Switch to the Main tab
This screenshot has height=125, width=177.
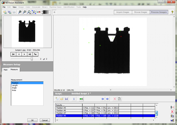(5, 70)
